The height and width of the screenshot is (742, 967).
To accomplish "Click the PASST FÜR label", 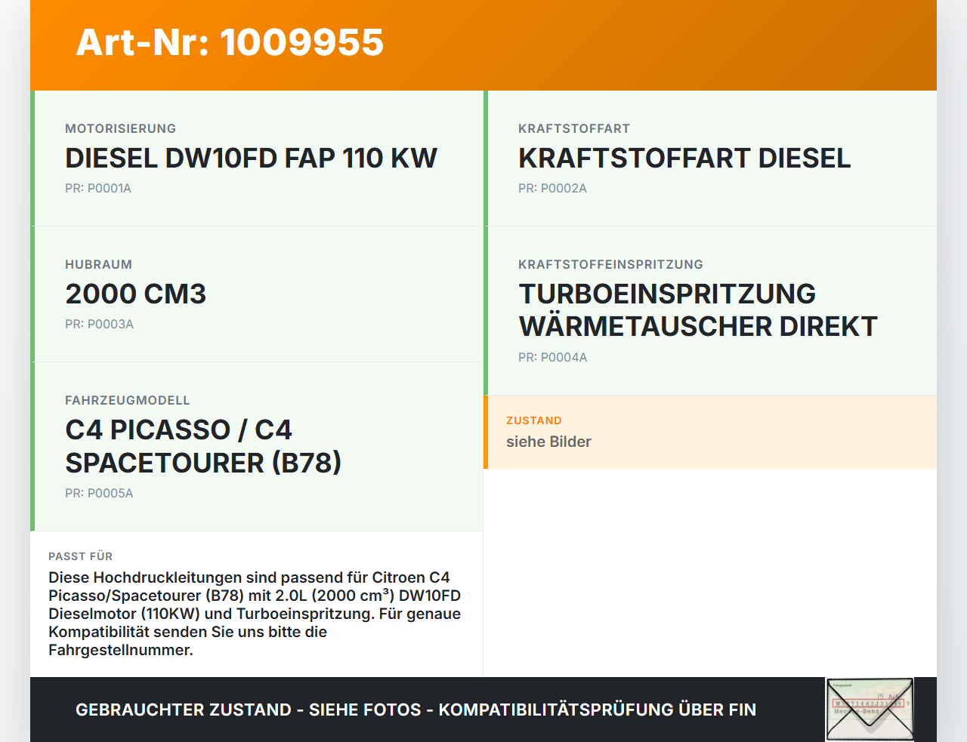I will coord(80,556).
